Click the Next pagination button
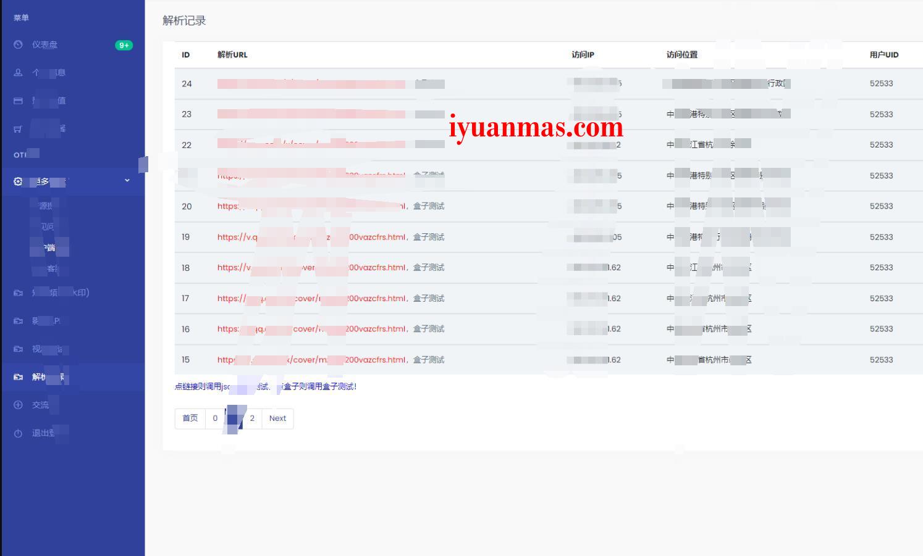 pyautogui.click(x=277, y=418)
